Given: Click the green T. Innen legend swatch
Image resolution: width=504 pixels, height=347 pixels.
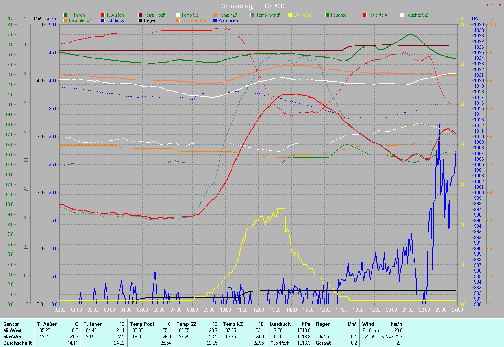Looking at the screenshot, I should (x=65, y=15).
